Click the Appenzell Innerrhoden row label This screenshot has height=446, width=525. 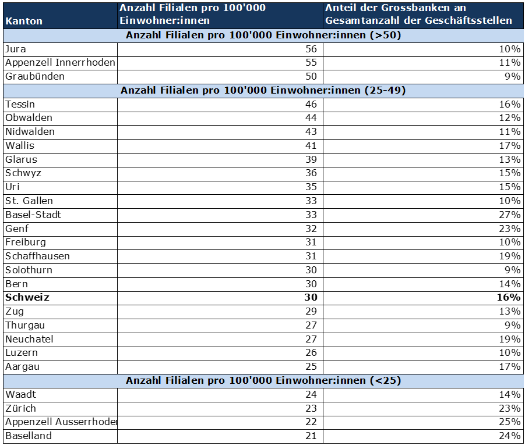60,63
